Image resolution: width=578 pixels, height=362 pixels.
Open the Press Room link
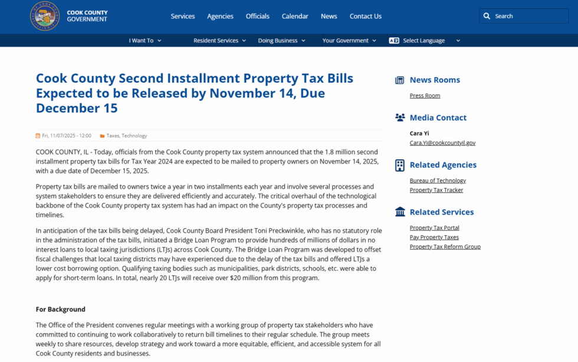(425, 95)
